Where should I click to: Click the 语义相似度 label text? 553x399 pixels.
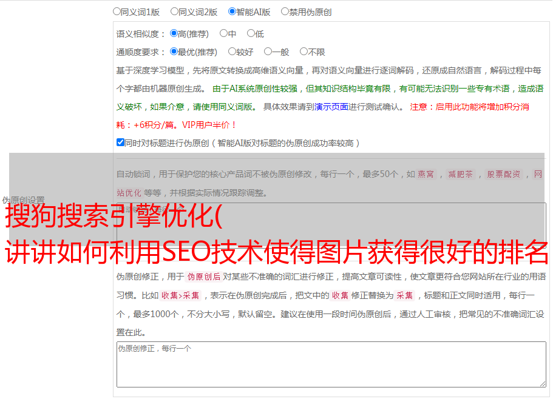[138, 34]
